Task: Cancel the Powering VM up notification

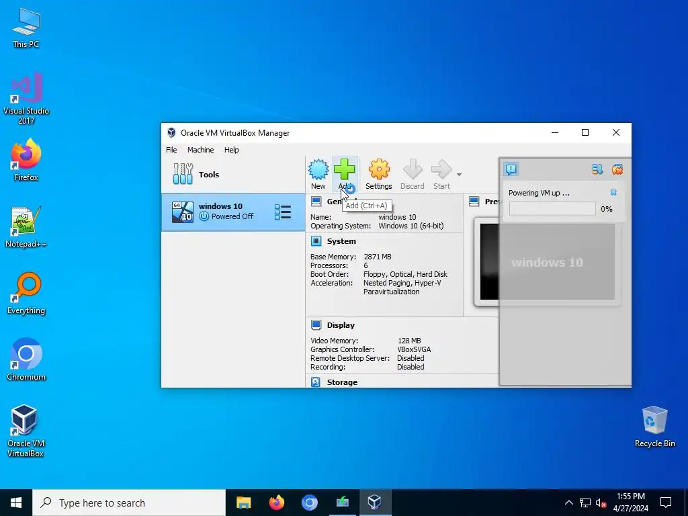Action: tap(613, 193)
